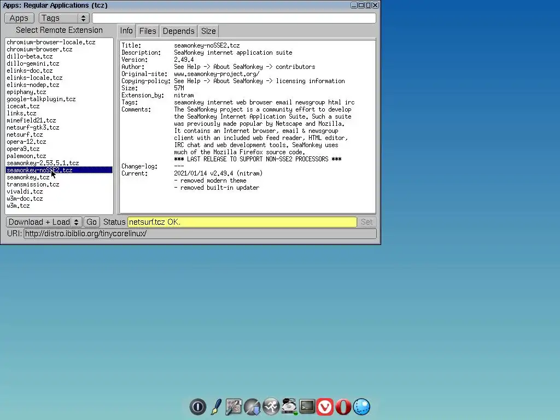Screen dimensions: 560x420
Task: Click the search text field
Action: coord(234,18)
